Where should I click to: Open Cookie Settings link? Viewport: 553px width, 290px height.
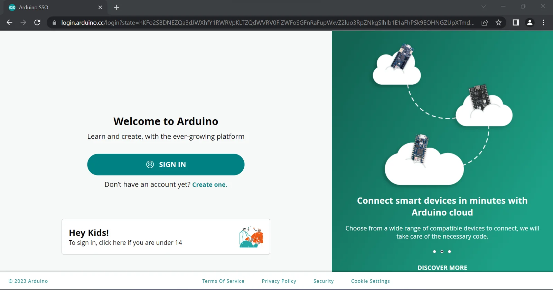click(x=371, y=281)
